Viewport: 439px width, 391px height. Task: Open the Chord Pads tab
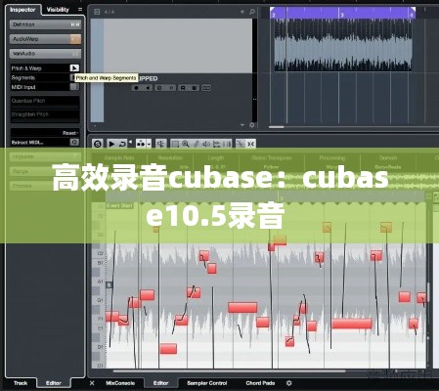260,383
